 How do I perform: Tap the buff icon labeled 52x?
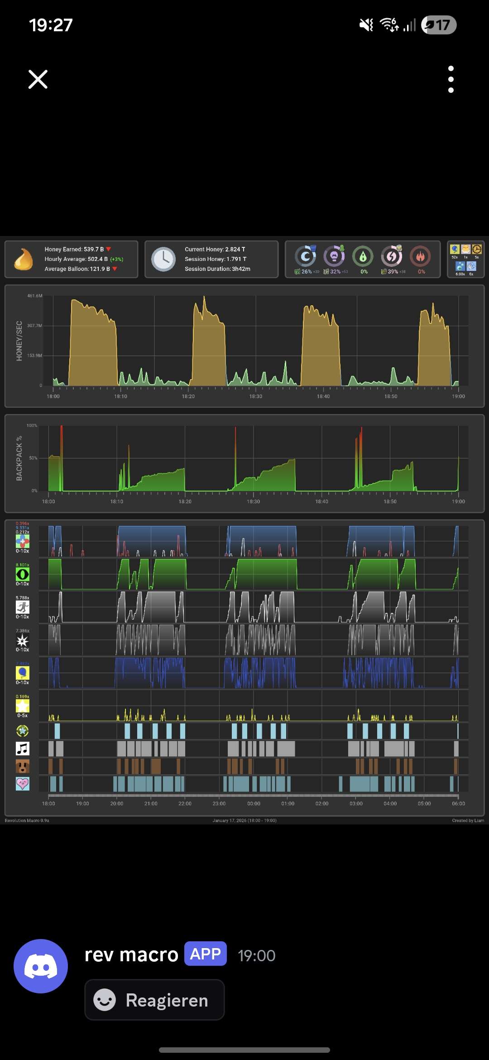tap(455, 250)
